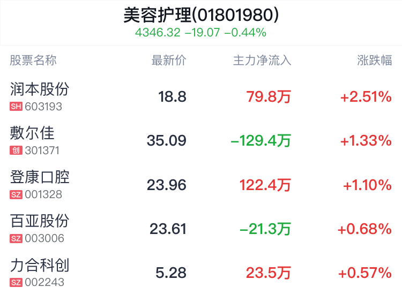The height and width of the screenshot is (302, 402).
Task: Click the 23.96 latest price
Action: pyautogui.click(x=167, y=185)
